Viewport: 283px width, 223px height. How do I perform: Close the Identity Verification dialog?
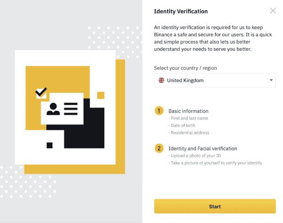(273, 11)
